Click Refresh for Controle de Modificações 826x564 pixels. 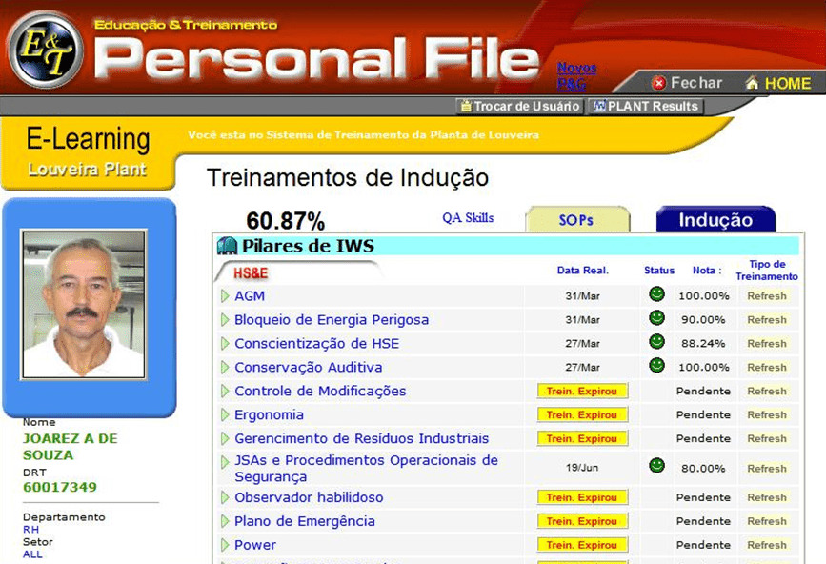click(x=767, y=392)
